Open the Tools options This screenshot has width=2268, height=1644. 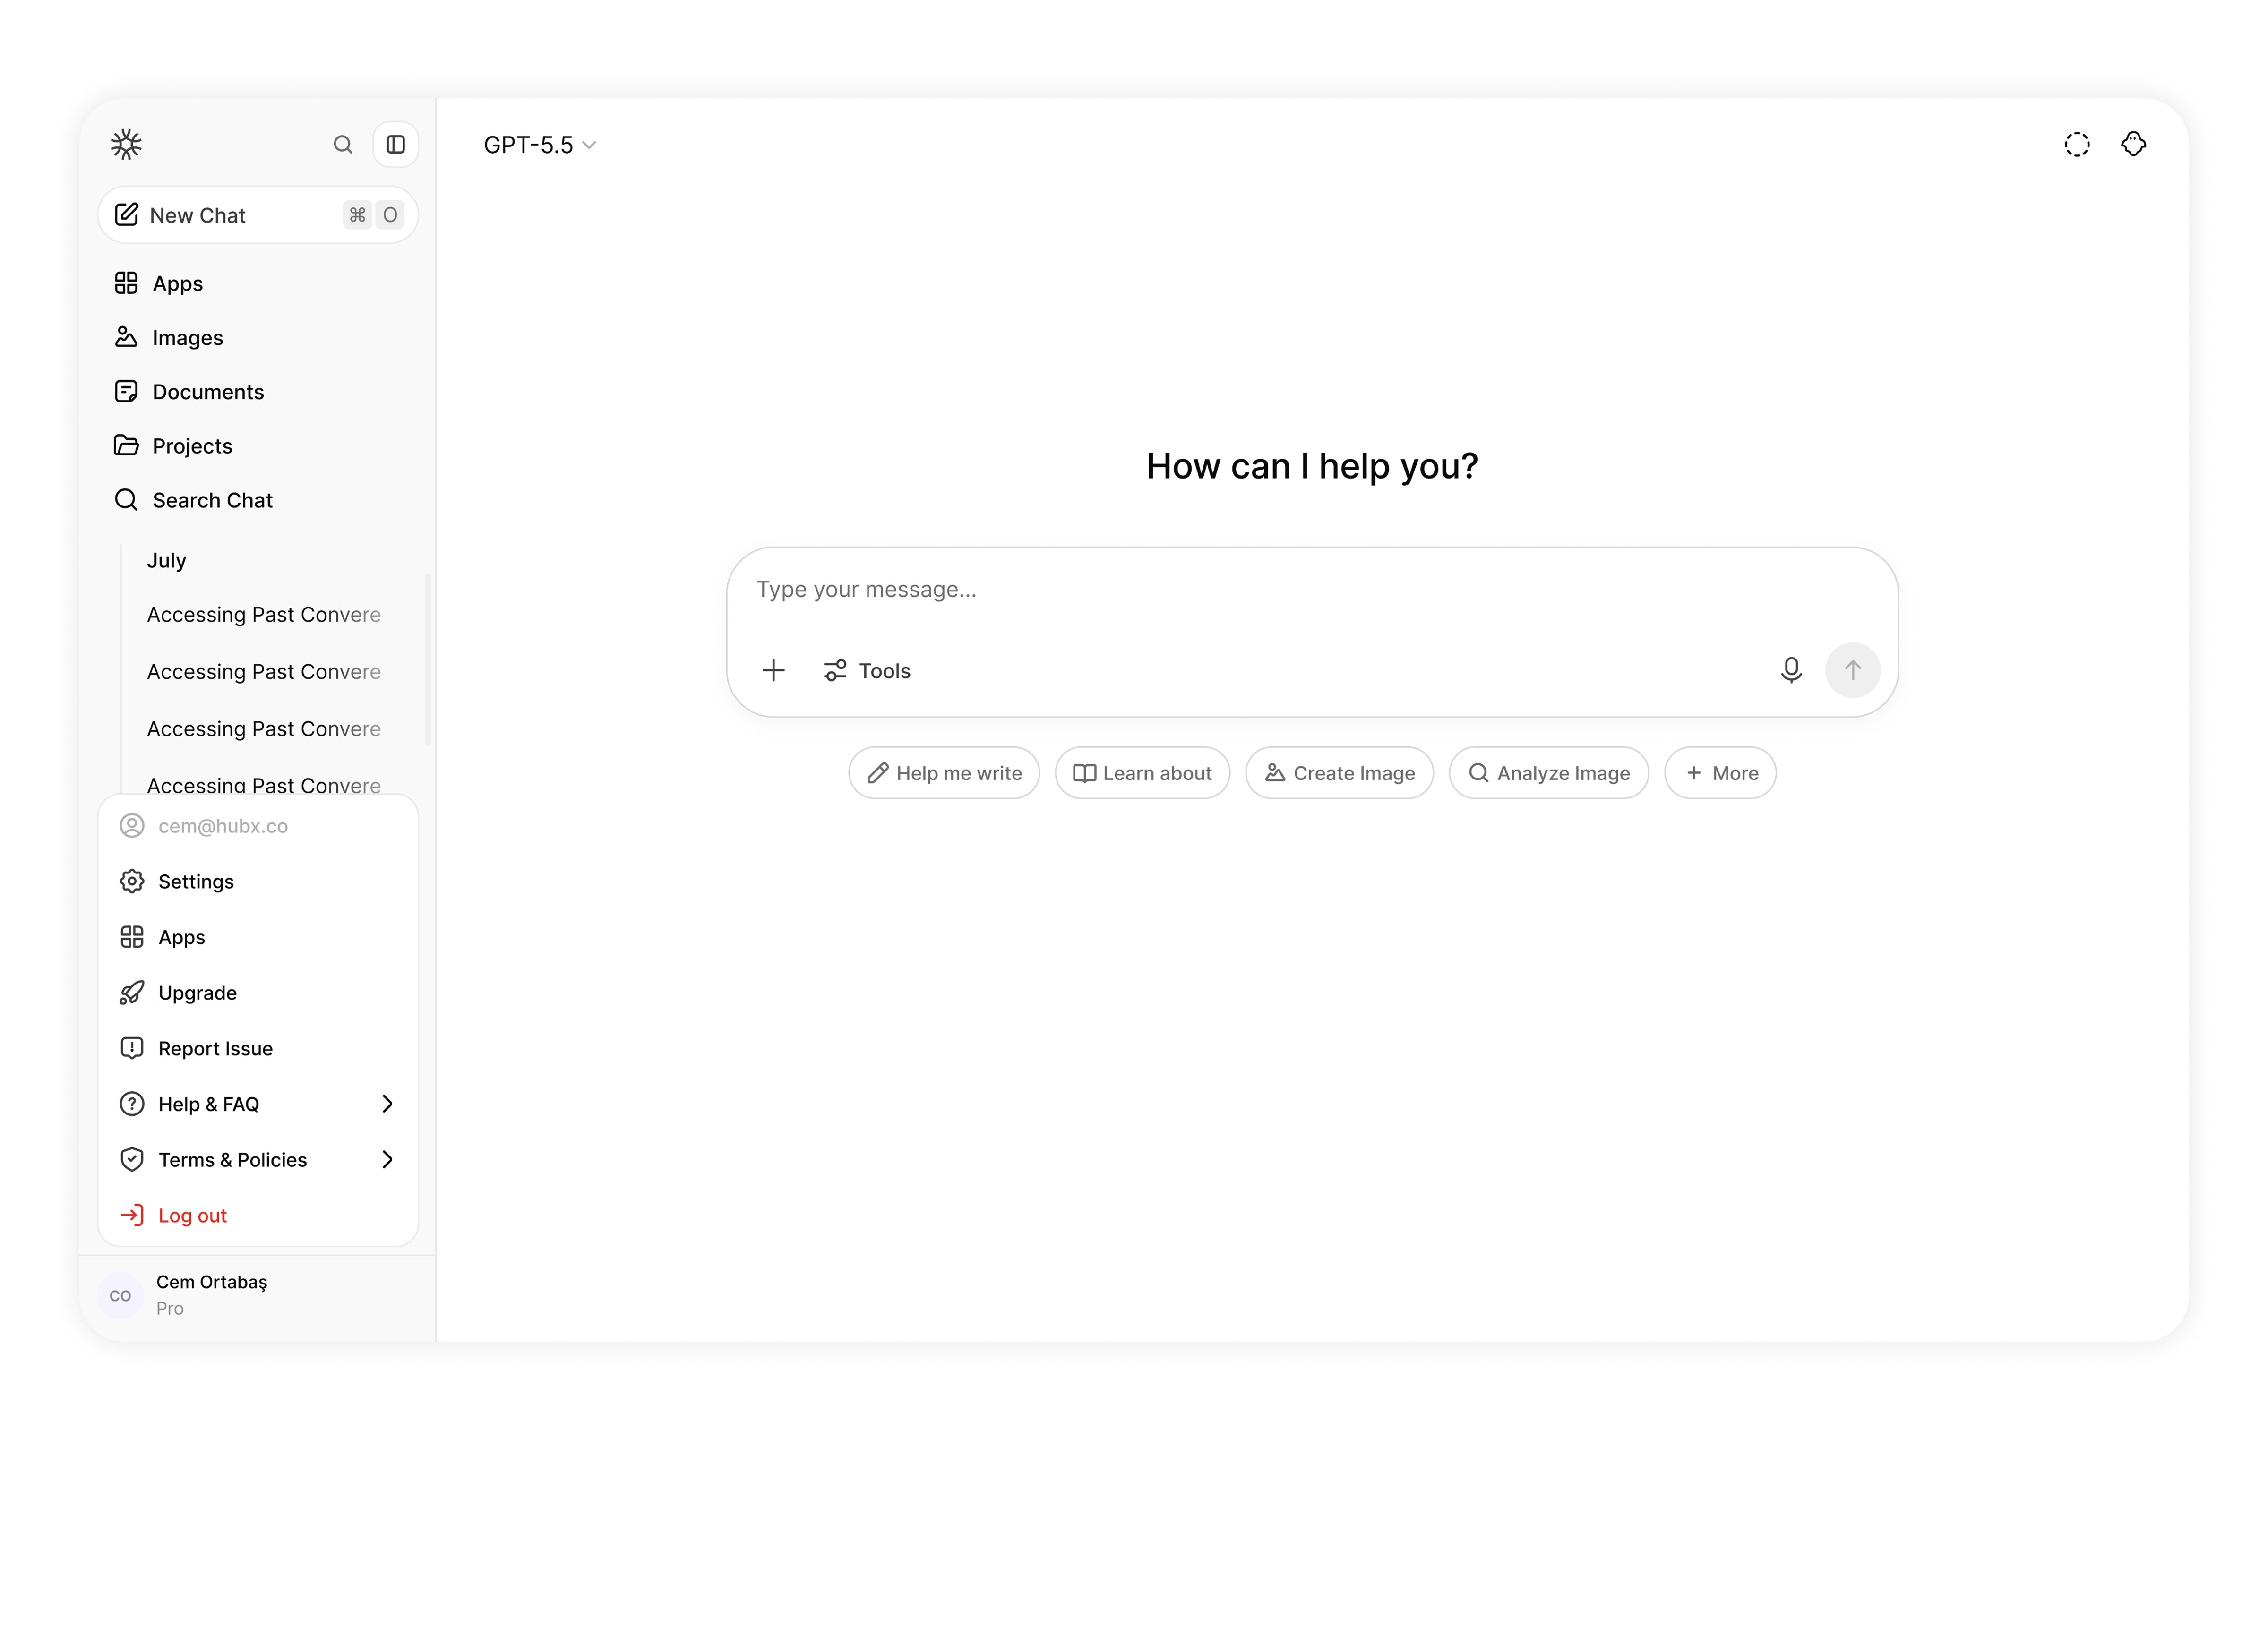[x=866, y=671]
